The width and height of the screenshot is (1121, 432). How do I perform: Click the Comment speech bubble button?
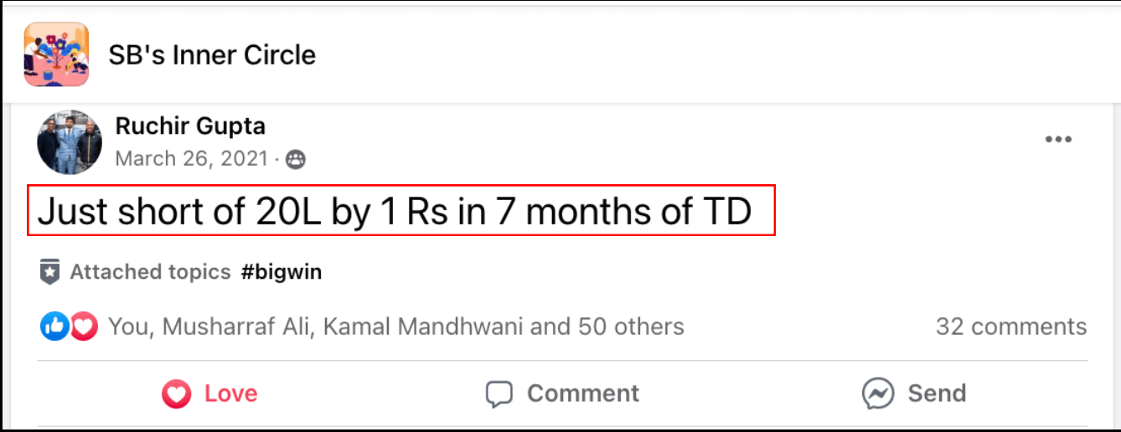562,393
